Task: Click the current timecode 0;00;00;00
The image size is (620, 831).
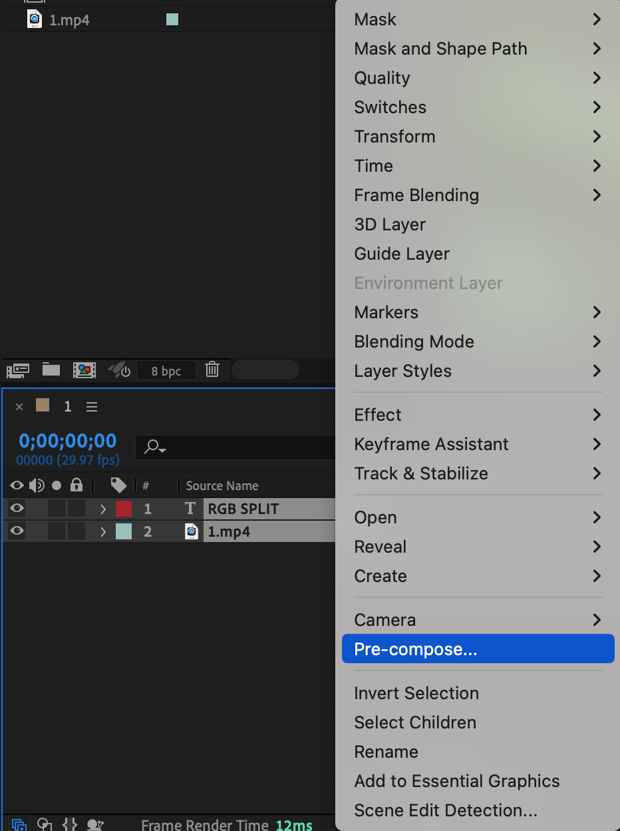Action: pyautogui.click(x=68, y=441)
